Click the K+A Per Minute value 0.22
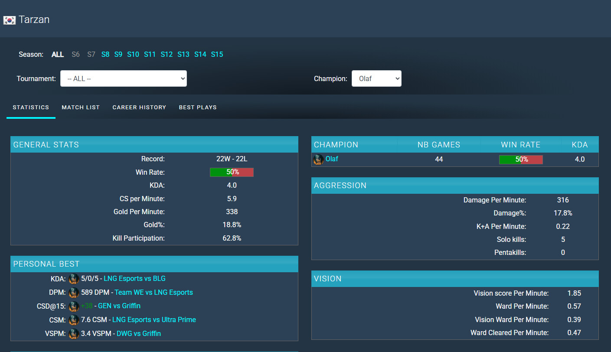 563,226
